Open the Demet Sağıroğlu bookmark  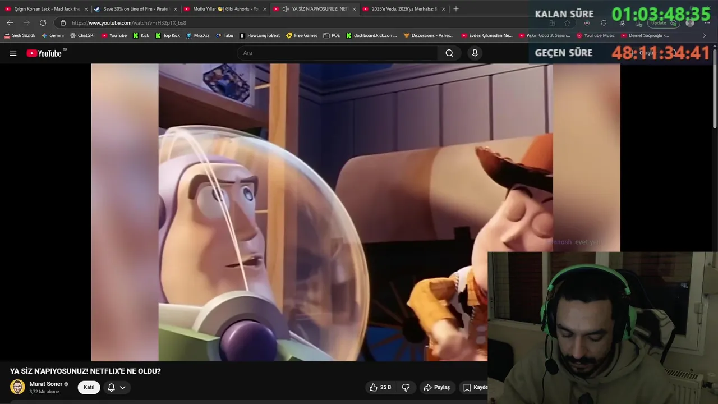pyautogui.click(x=645, y=35)
